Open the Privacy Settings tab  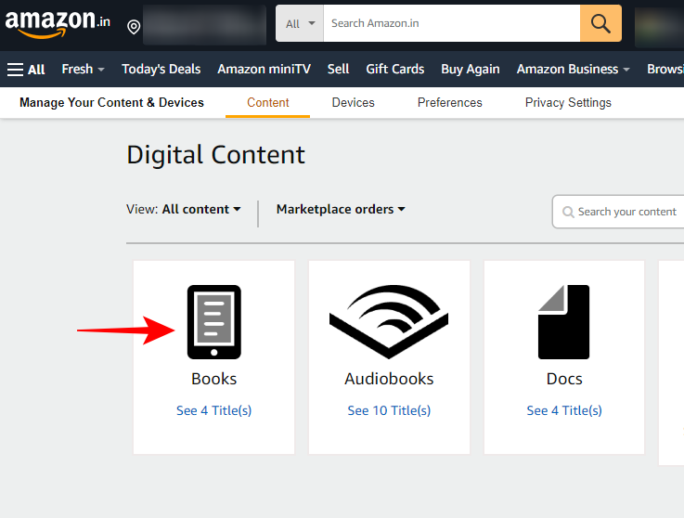tap(568, 102)
